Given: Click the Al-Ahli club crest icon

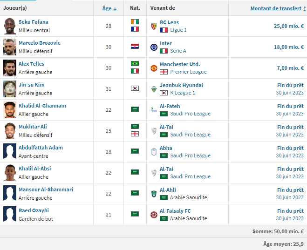Looking at the screenshot, I should tap(154, 194).
